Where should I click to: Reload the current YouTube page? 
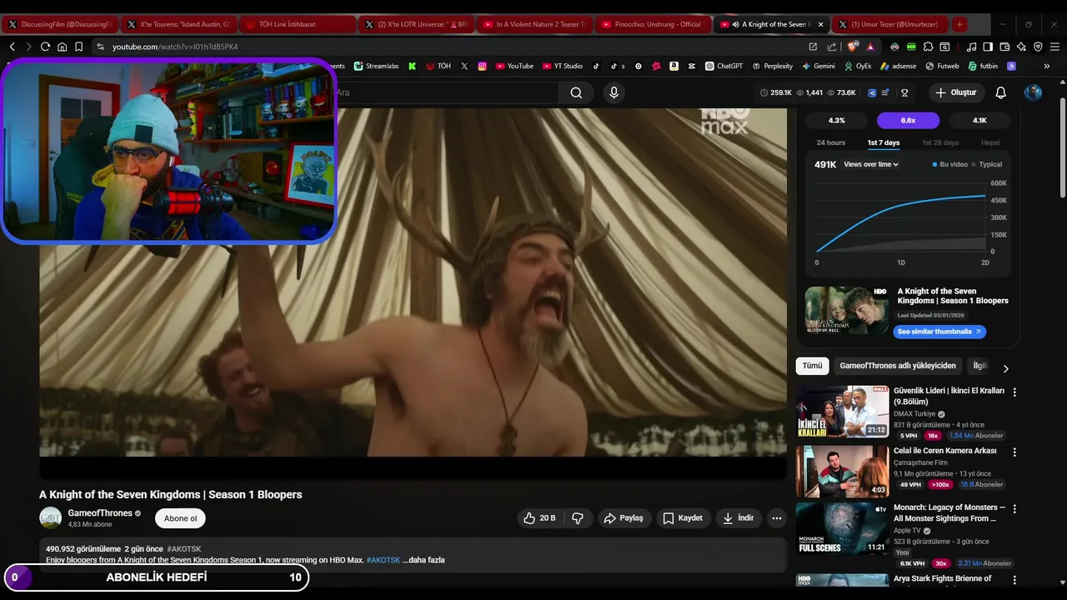[x=45, y=47]
